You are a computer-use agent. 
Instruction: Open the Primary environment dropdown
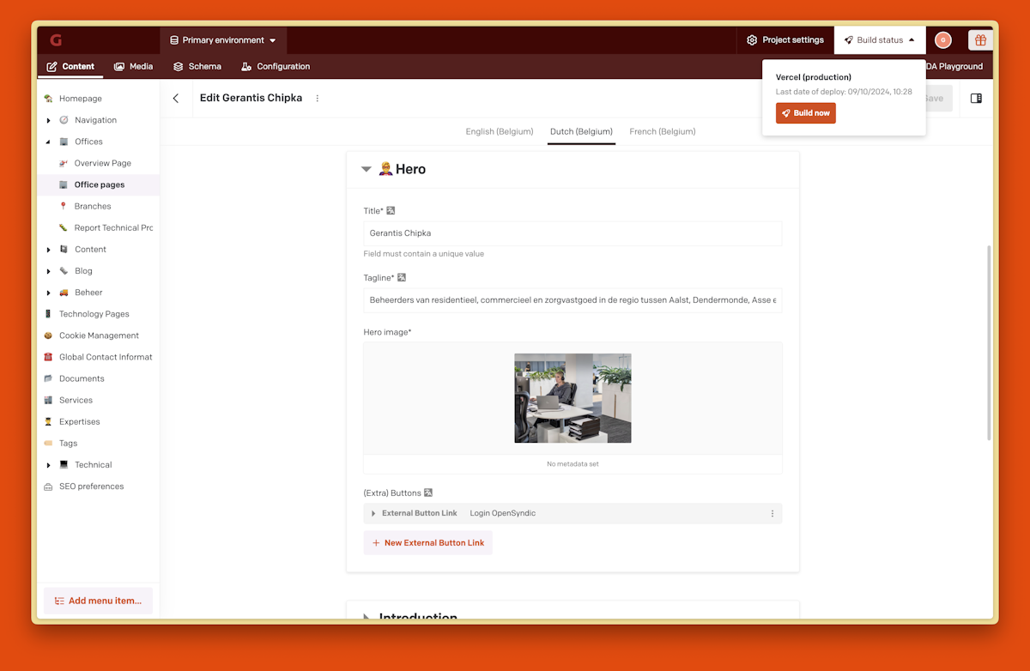coord(223,40)
